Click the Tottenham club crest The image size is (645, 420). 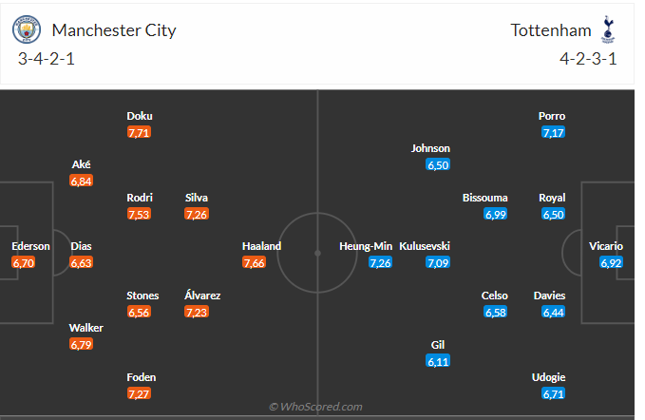(x=608, y=29)
